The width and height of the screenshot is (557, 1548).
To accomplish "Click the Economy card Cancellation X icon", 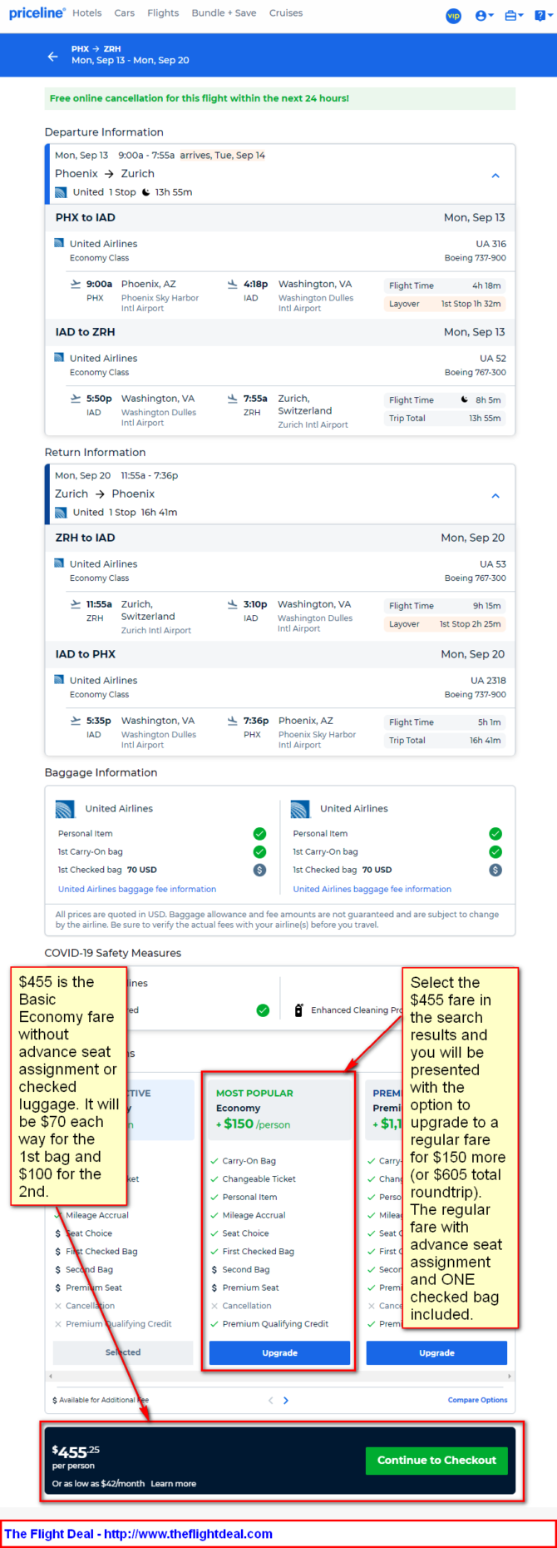I will coord(214,1306).
